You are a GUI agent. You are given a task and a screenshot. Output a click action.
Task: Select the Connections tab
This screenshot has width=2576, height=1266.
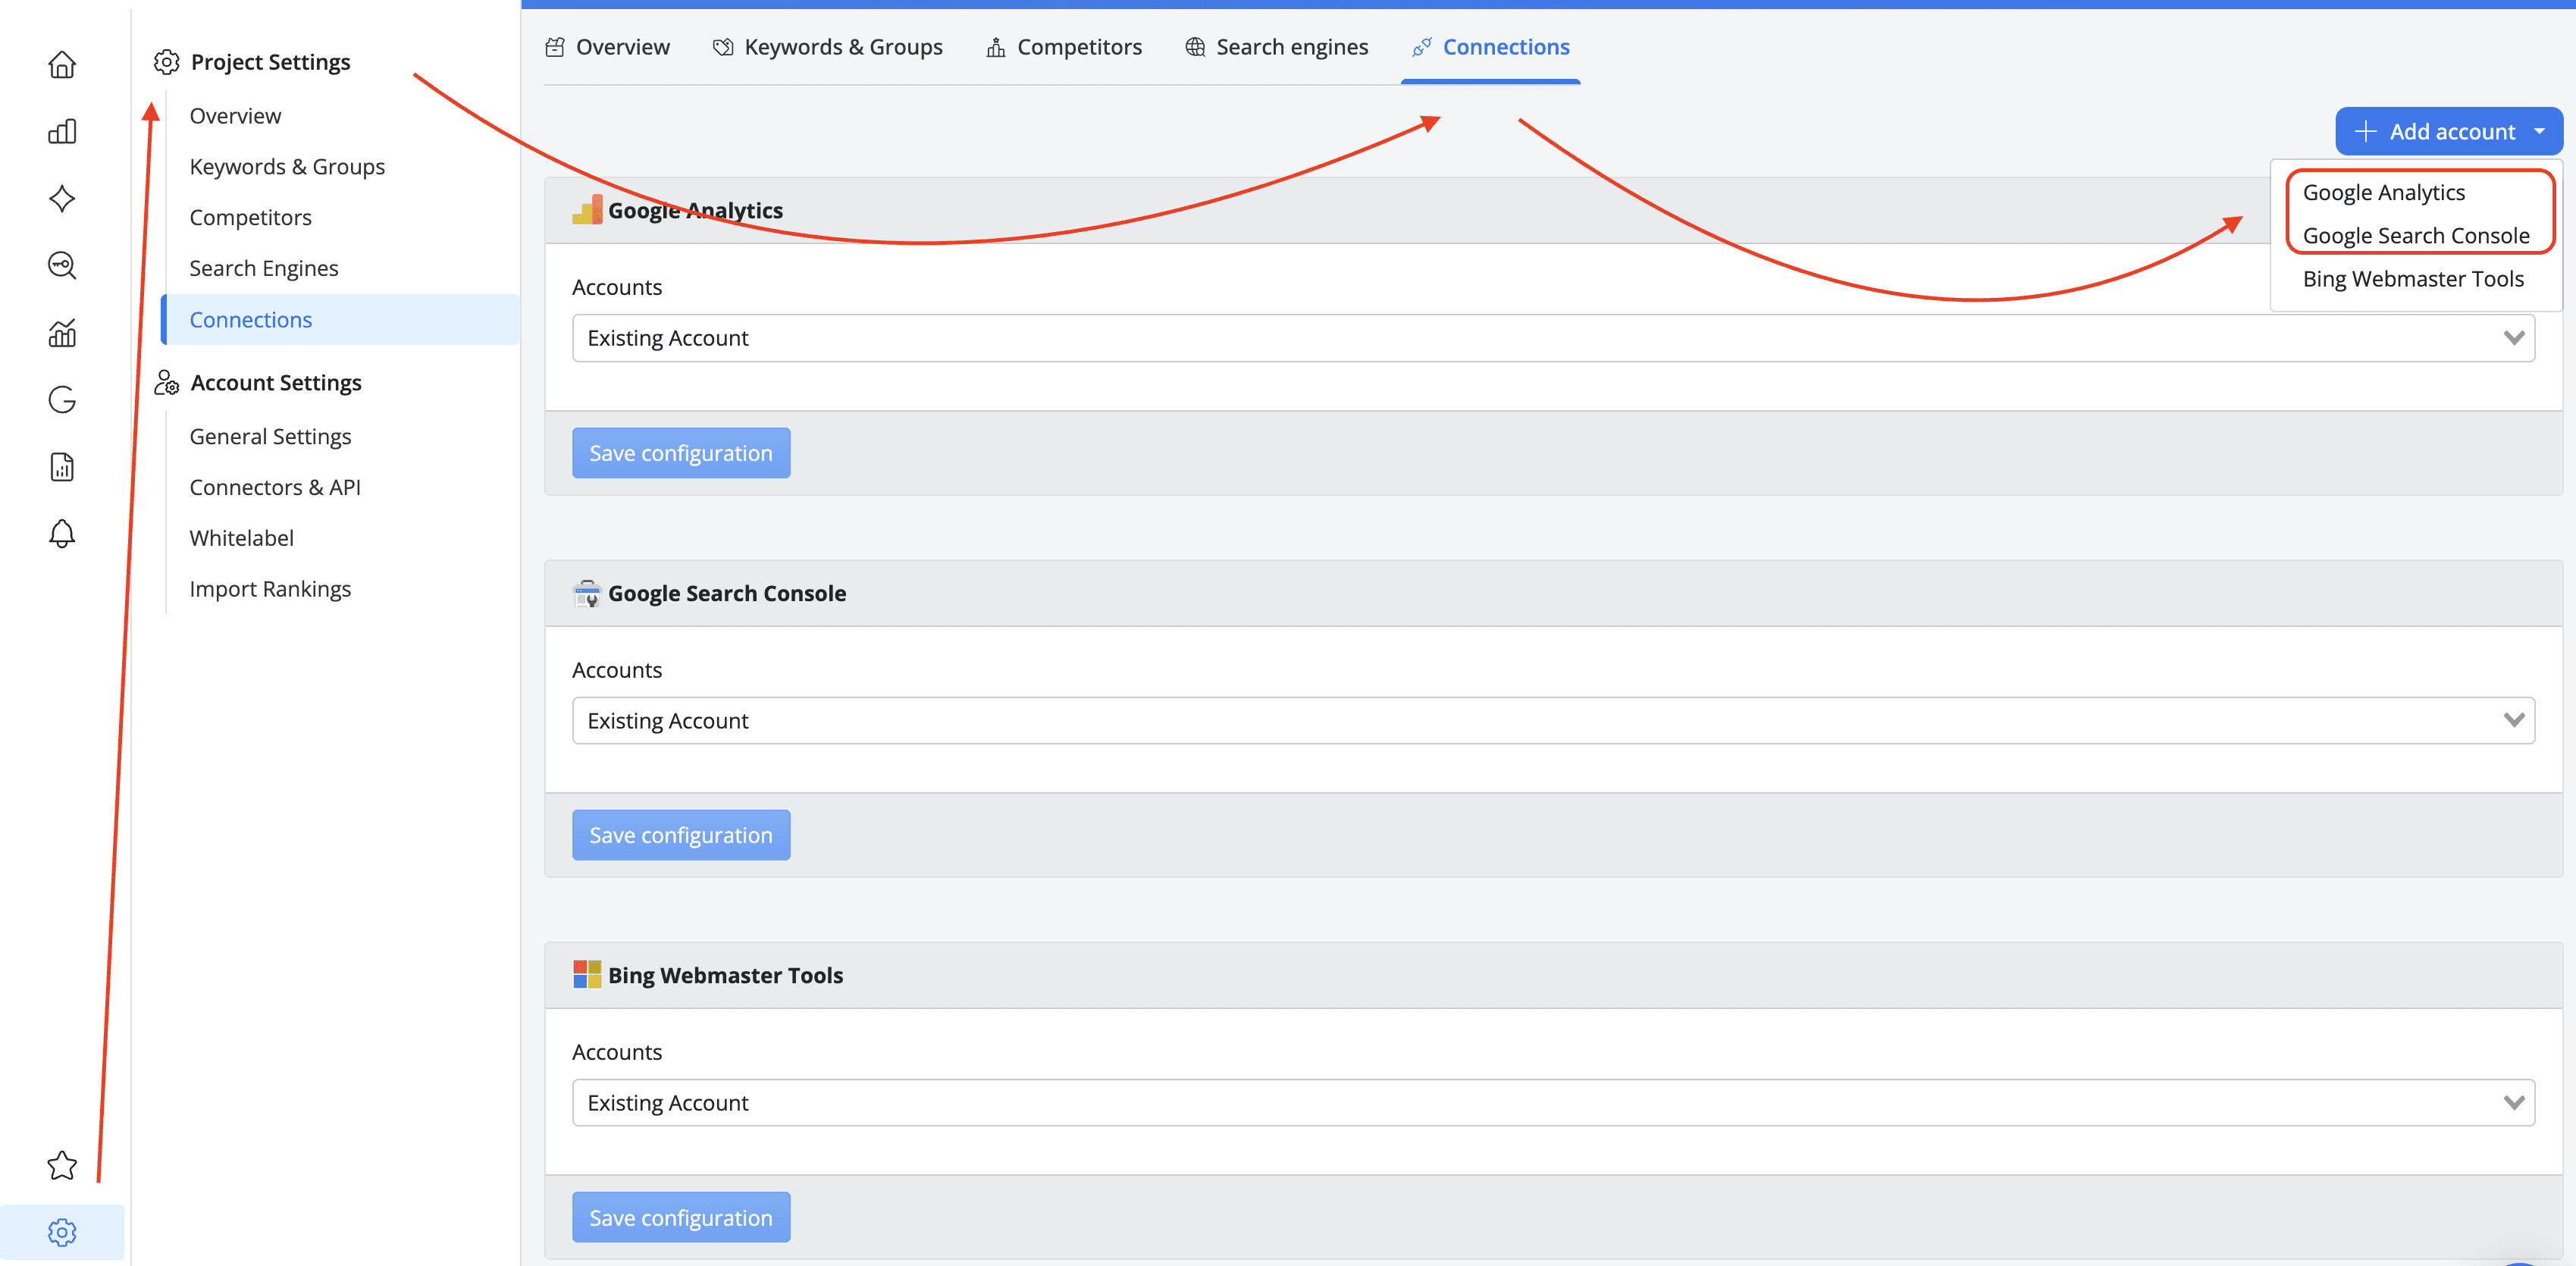point(1491,47)
